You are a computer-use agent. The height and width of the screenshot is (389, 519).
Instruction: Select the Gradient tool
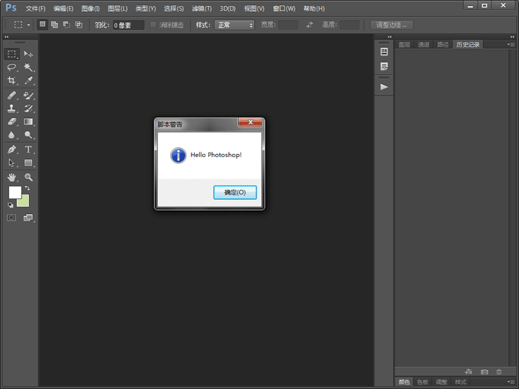28,122
